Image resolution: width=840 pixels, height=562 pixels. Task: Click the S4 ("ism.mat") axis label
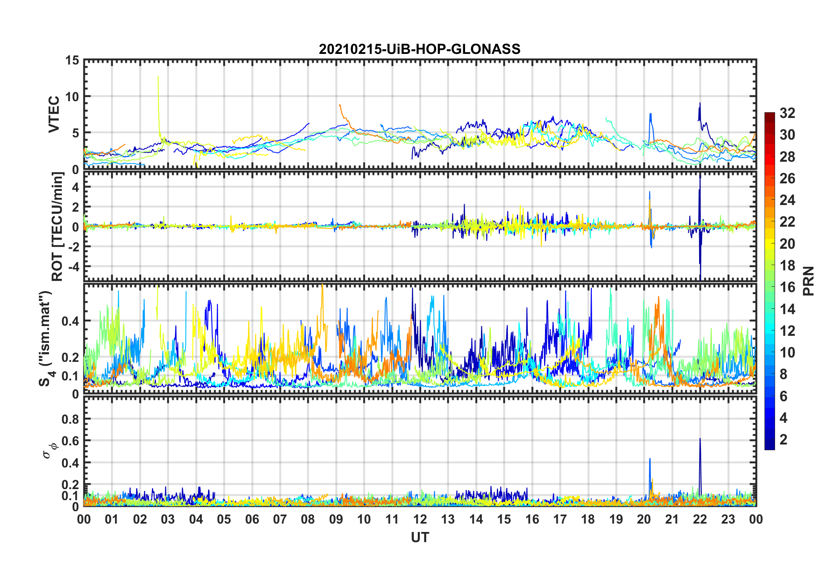coord(46,338)
